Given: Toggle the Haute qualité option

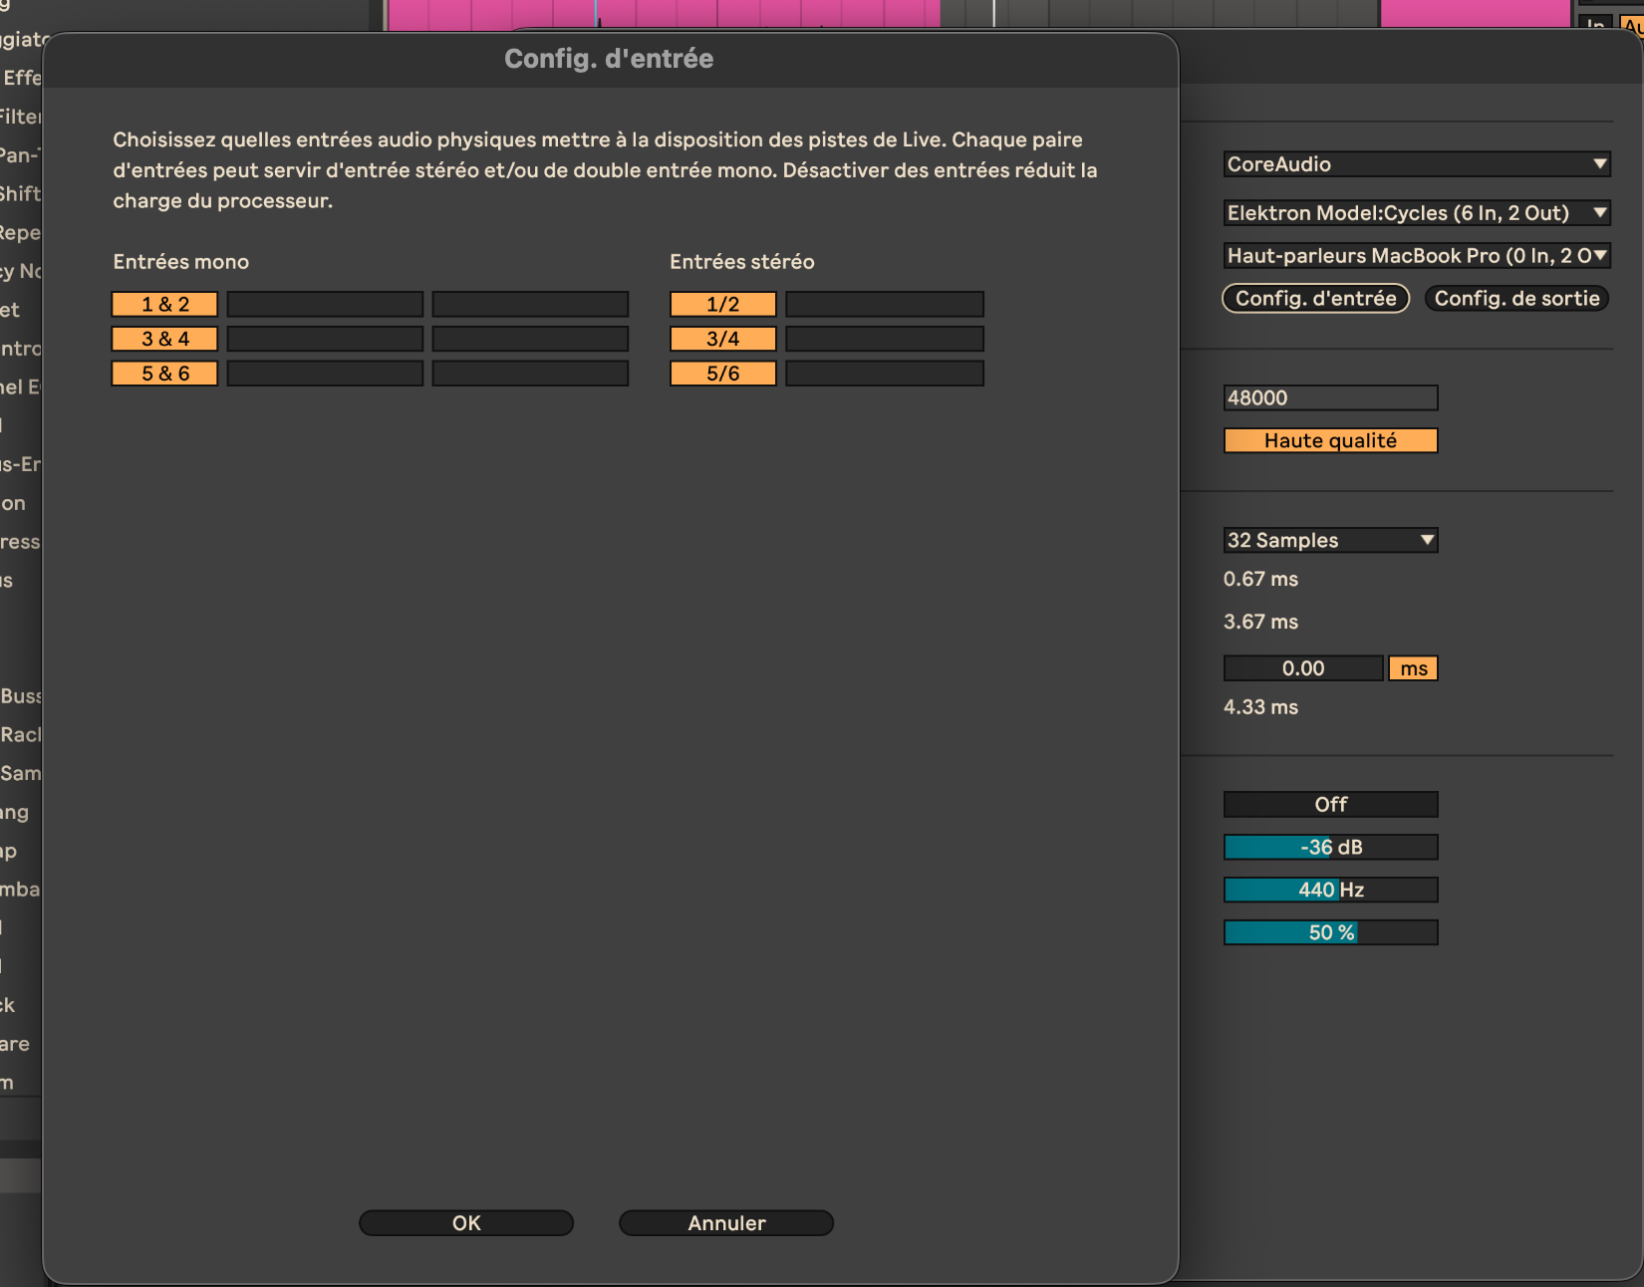Looking at the screenshot, I should click(x=1330, y=441).
